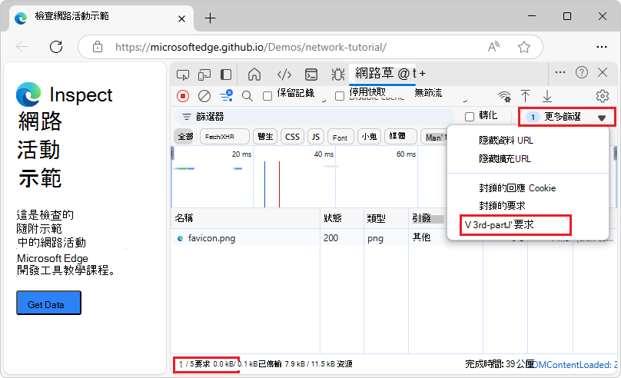Go back to previous page
Image resolution: width=621 pixels, height=378 pixels.
coord(22,47)
